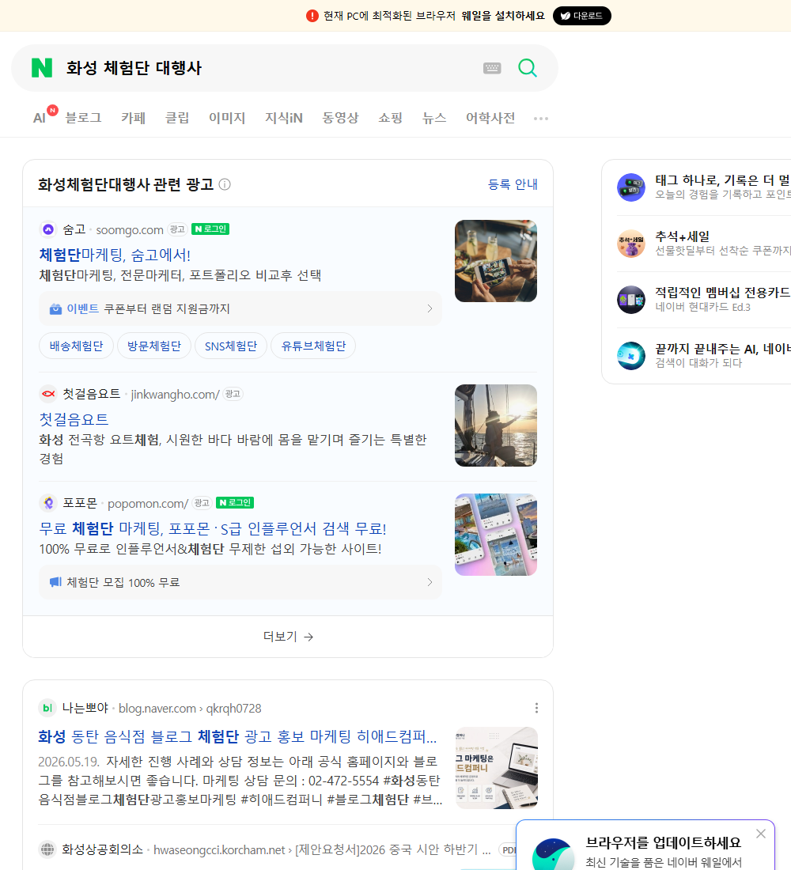This screenshot has width=791, height=870.
Task: Click the green magnifier search icon
Action: (x=528, y=68)
